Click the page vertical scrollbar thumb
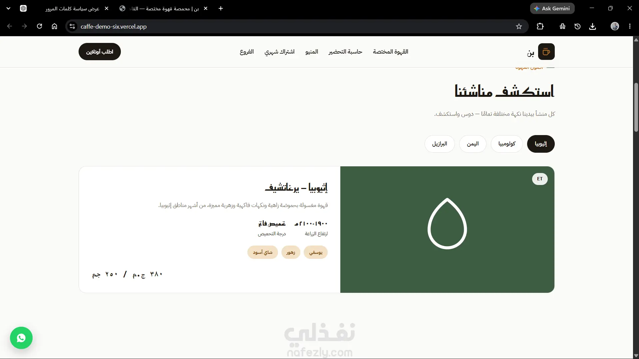This screenshot has height=359, width=639. click(636, 107)
